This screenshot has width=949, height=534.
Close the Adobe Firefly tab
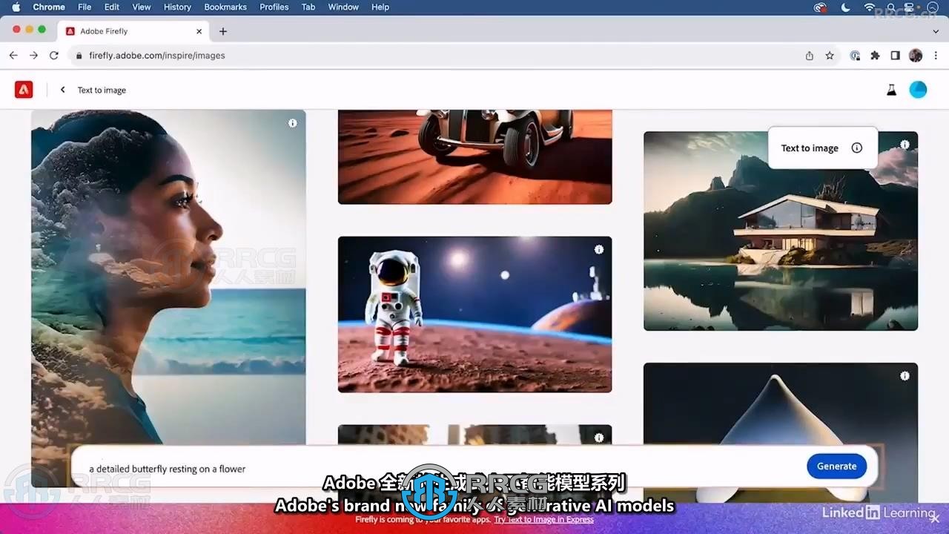coord(199,31)
